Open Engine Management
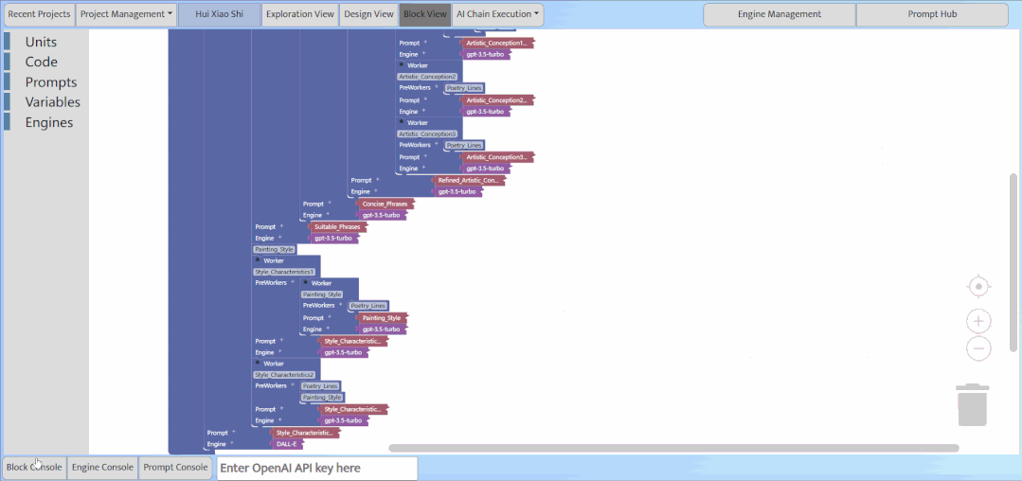The height and width of the screenshot is (481, 1022). tap(779, 13)
